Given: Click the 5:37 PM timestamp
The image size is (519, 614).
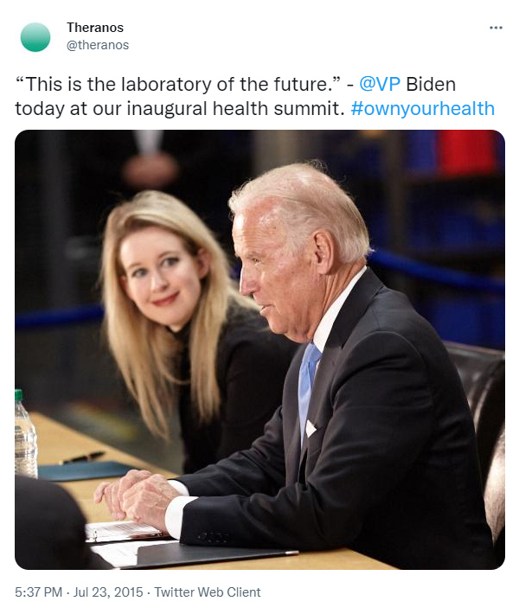Looking at the screenshot, I should (38, 592).
